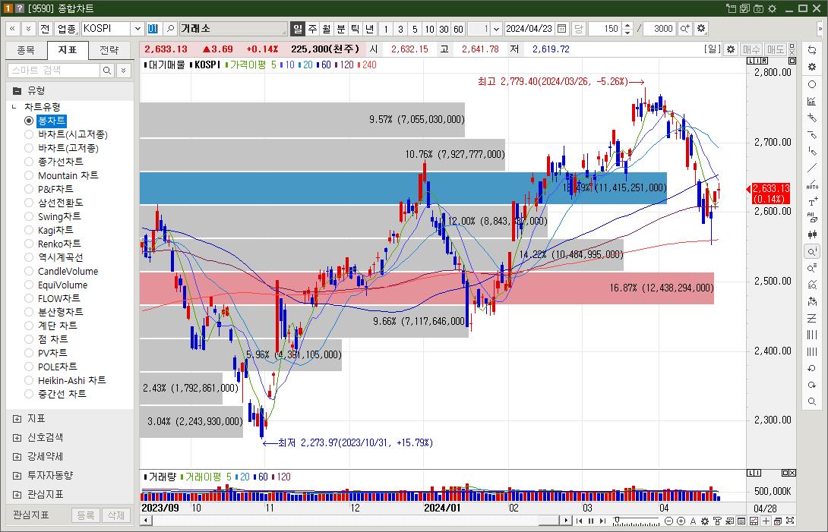The height and width of the screenshot is (532, 828).
Task: Click the redo arrow in right toolbar
Action: [812, 386]
